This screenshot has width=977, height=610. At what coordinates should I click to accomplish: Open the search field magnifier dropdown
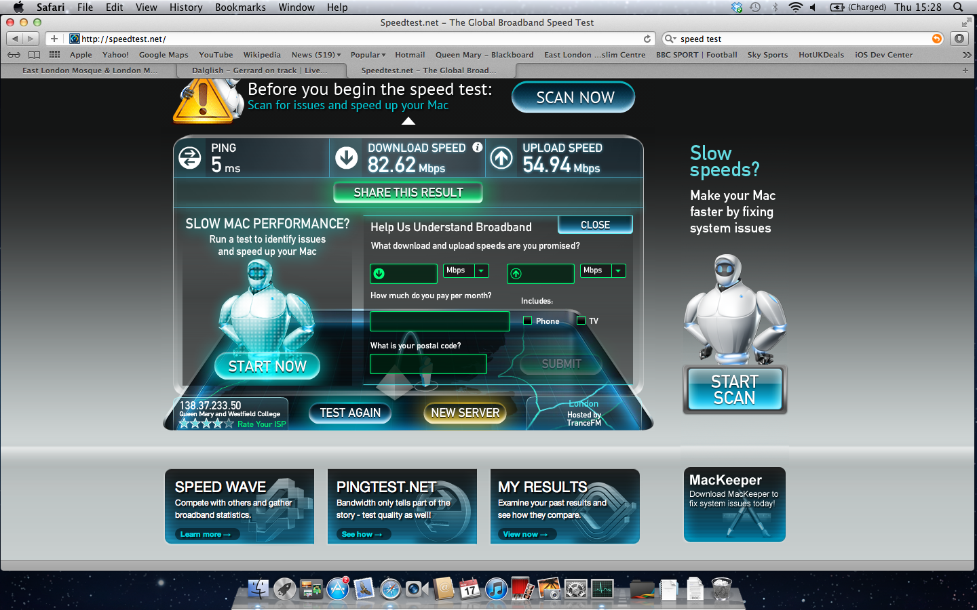tap(670, 39)
